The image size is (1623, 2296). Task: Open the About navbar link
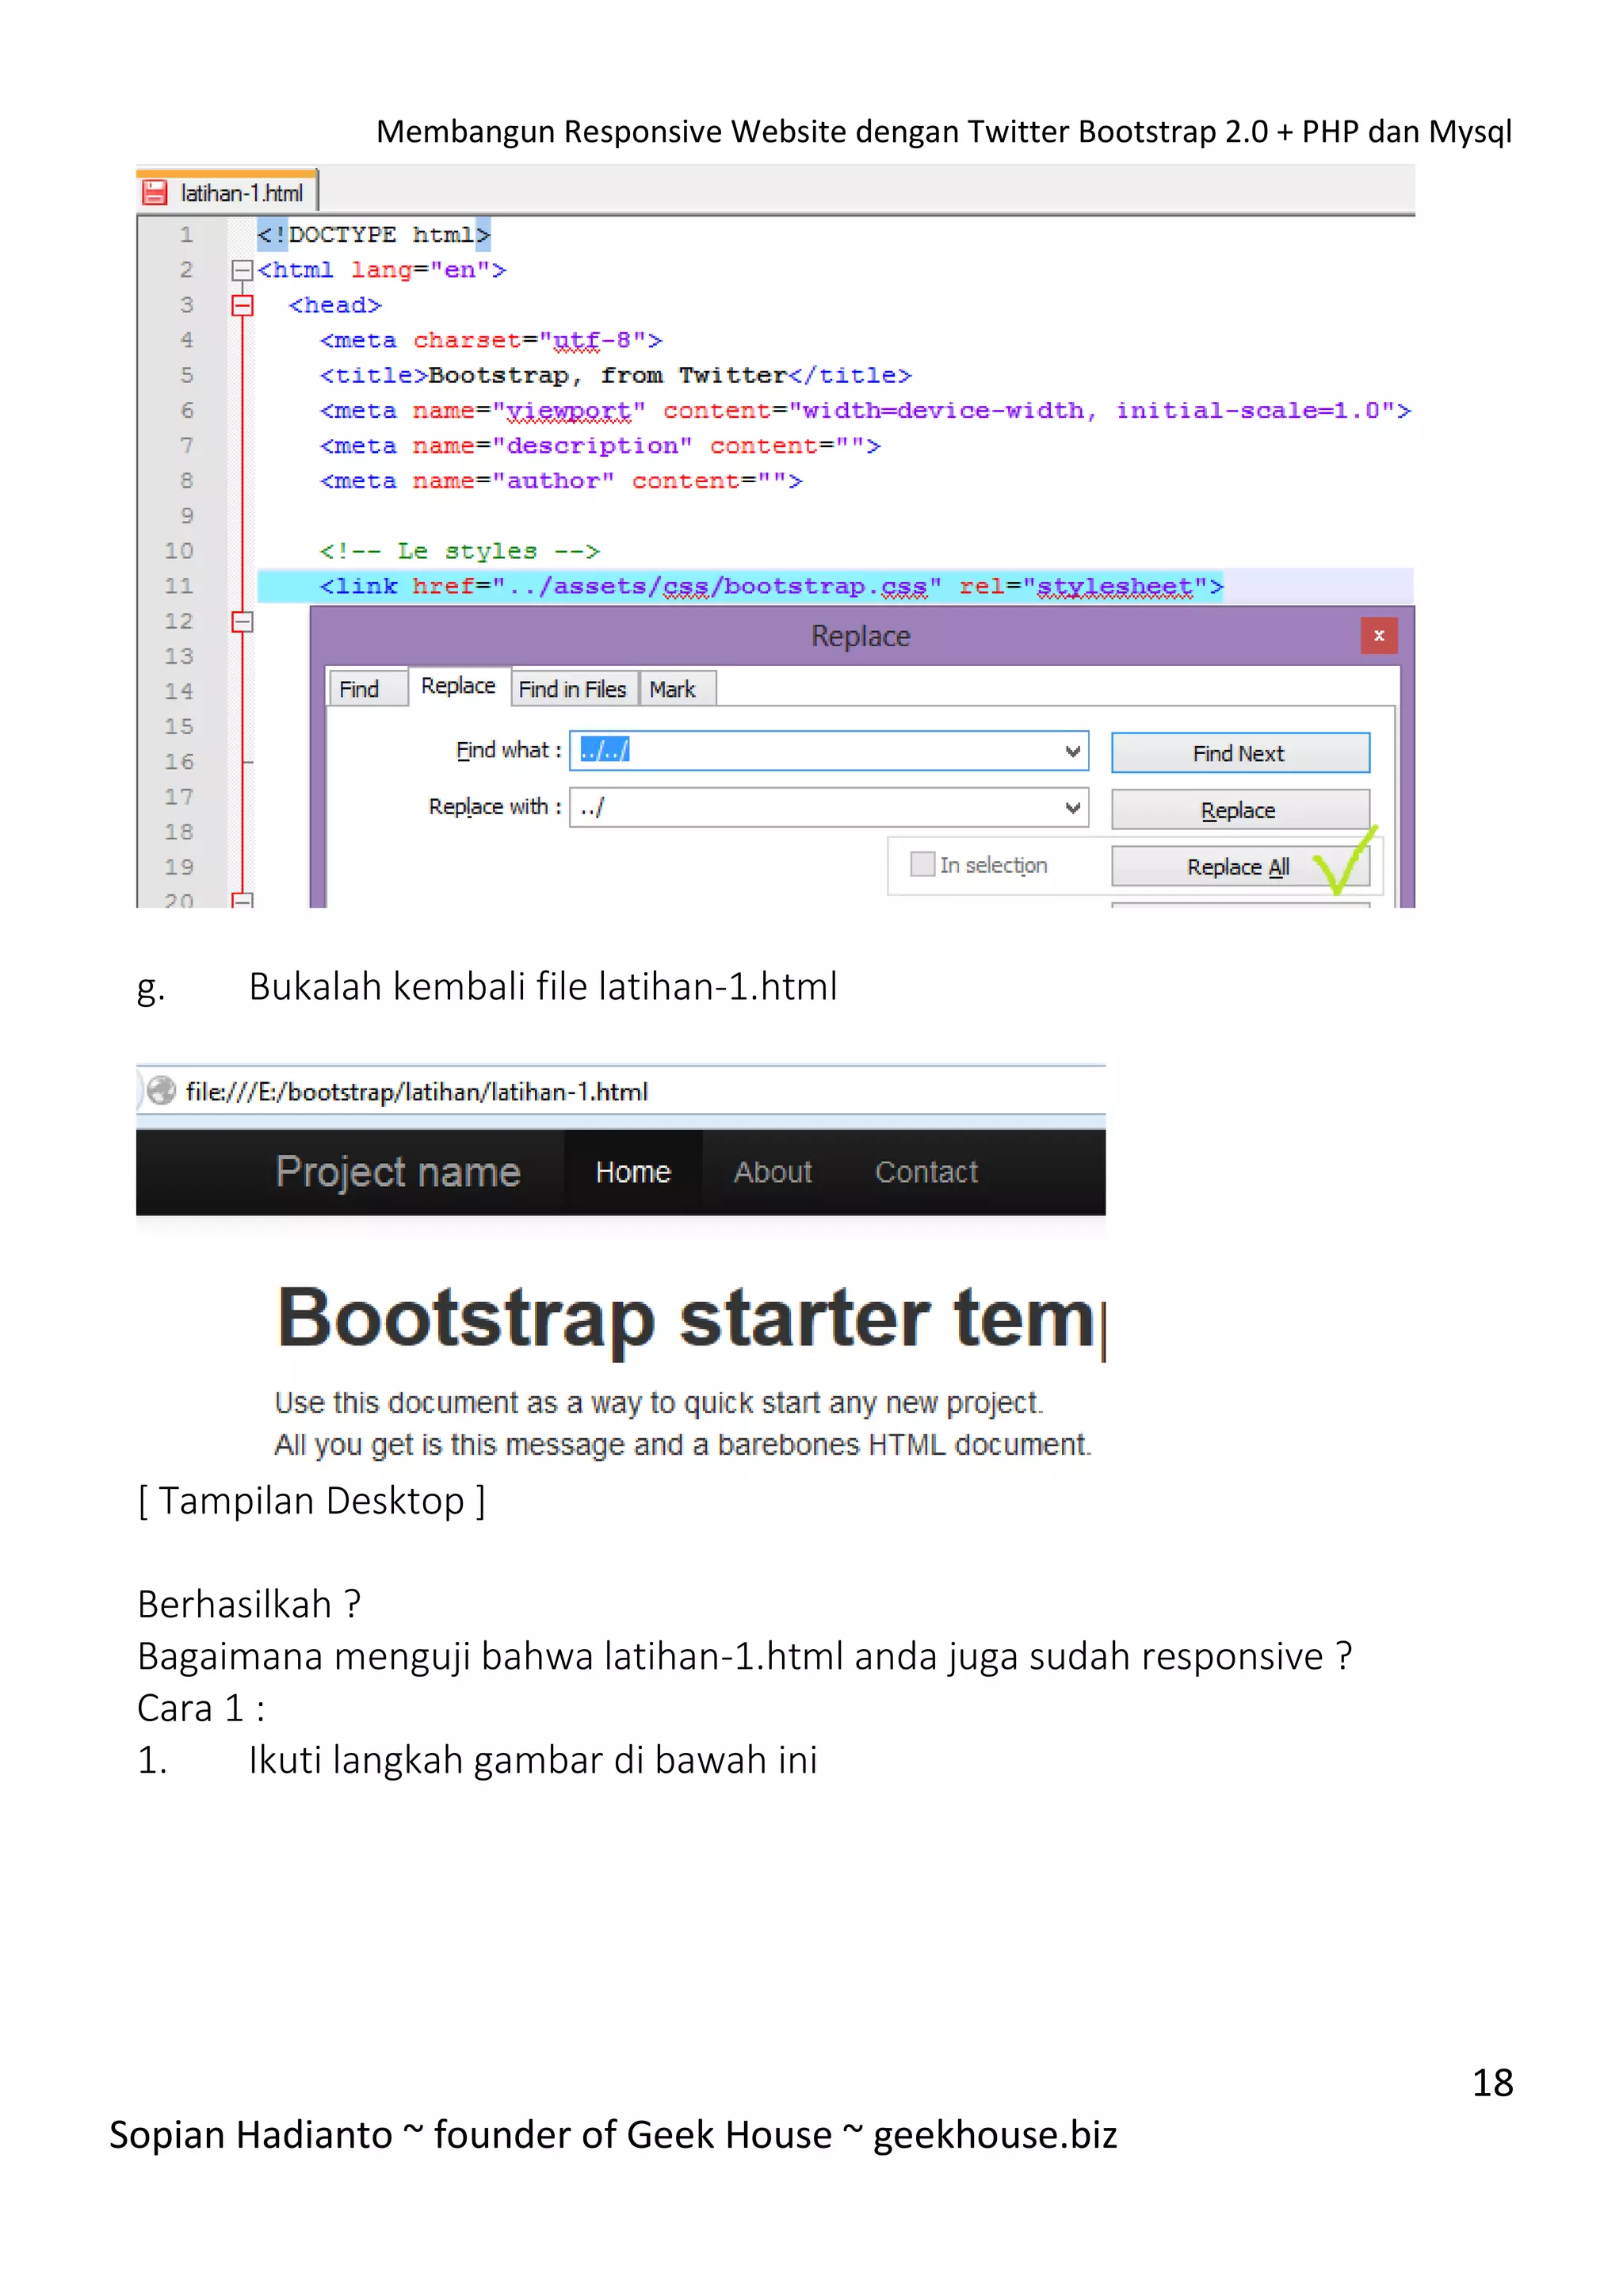click(773, 1172)
